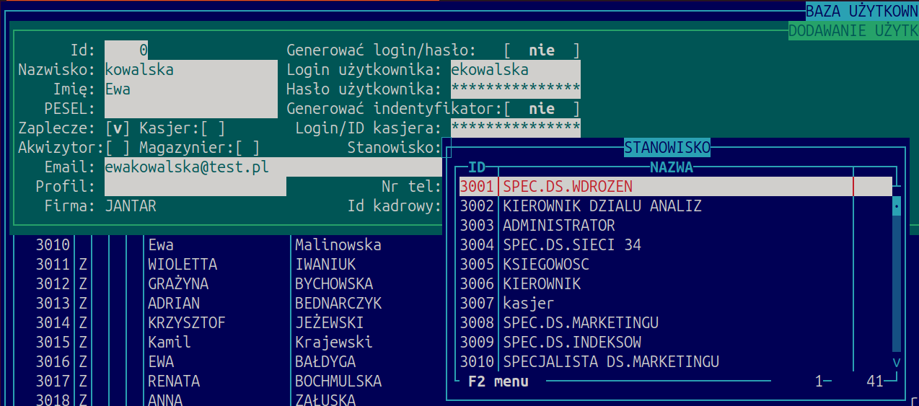Choose KIEROWNIK DZIALU ANALIZ position
919x406 pixels.
(602, 206)
